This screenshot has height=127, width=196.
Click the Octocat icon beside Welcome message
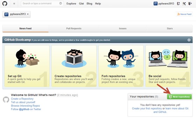coord(6,100)
